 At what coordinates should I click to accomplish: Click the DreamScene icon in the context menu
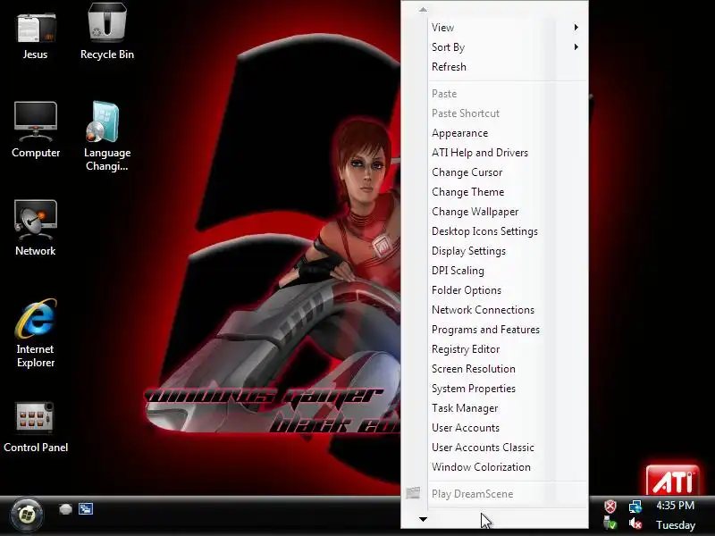[413, 493]
